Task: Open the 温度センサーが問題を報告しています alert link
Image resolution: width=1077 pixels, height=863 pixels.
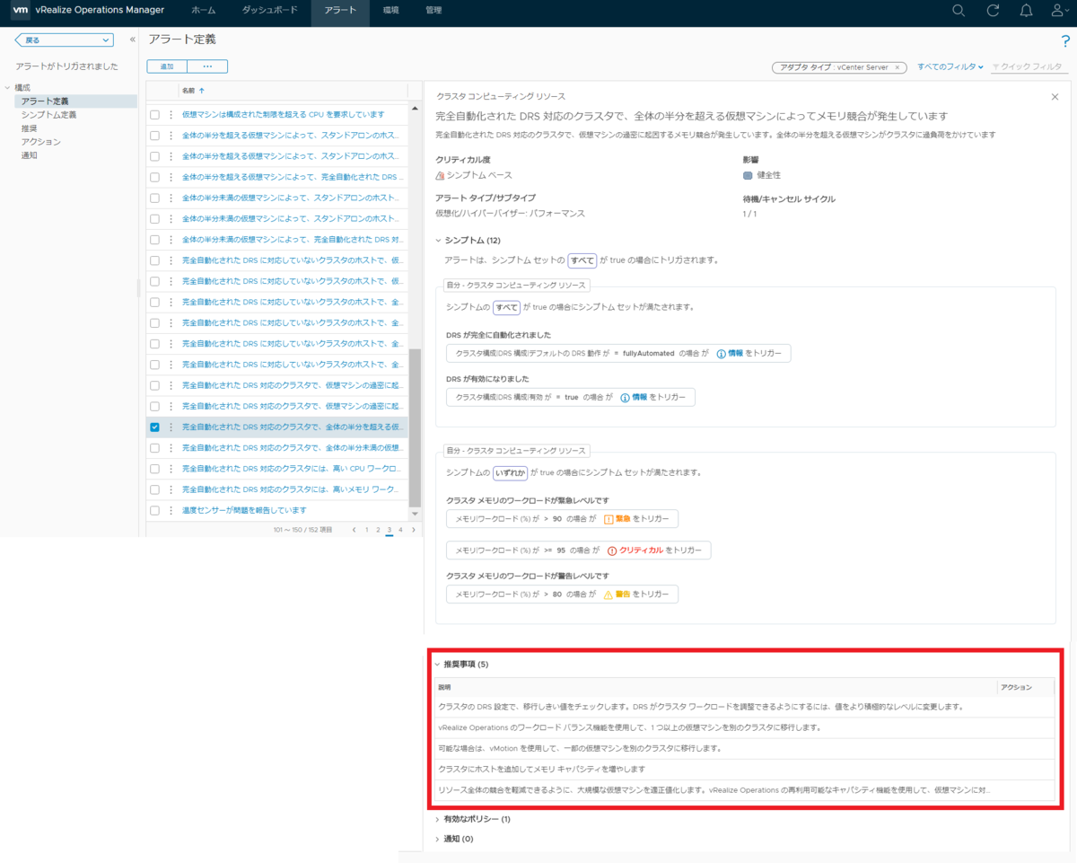Action: coord(244,510)
